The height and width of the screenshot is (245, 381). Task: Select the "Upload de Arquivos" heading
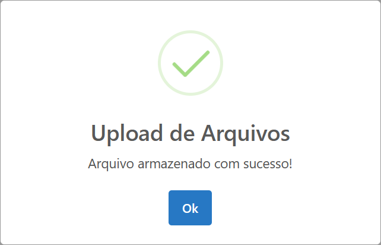190,133
